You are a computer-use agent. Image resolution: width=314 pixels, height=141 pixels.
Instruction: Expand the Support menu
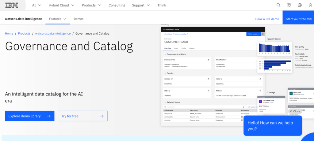[141, 5]
